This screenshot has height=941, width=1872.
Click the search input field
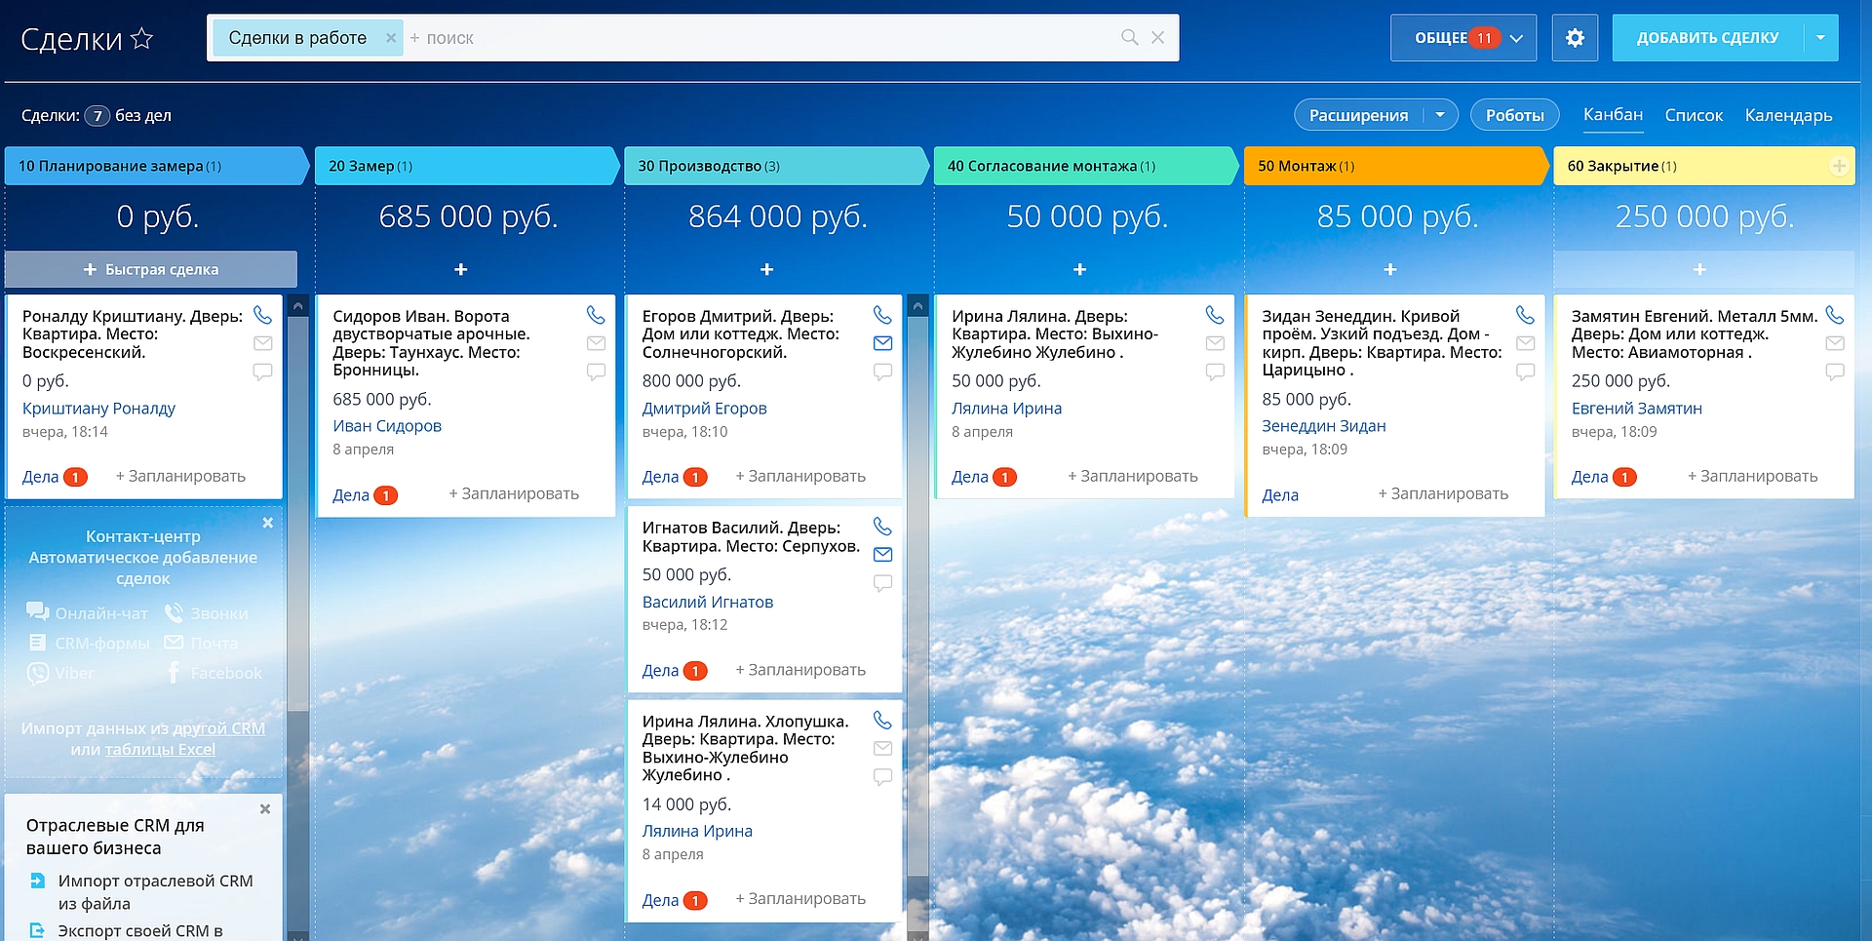click(760, 38)
